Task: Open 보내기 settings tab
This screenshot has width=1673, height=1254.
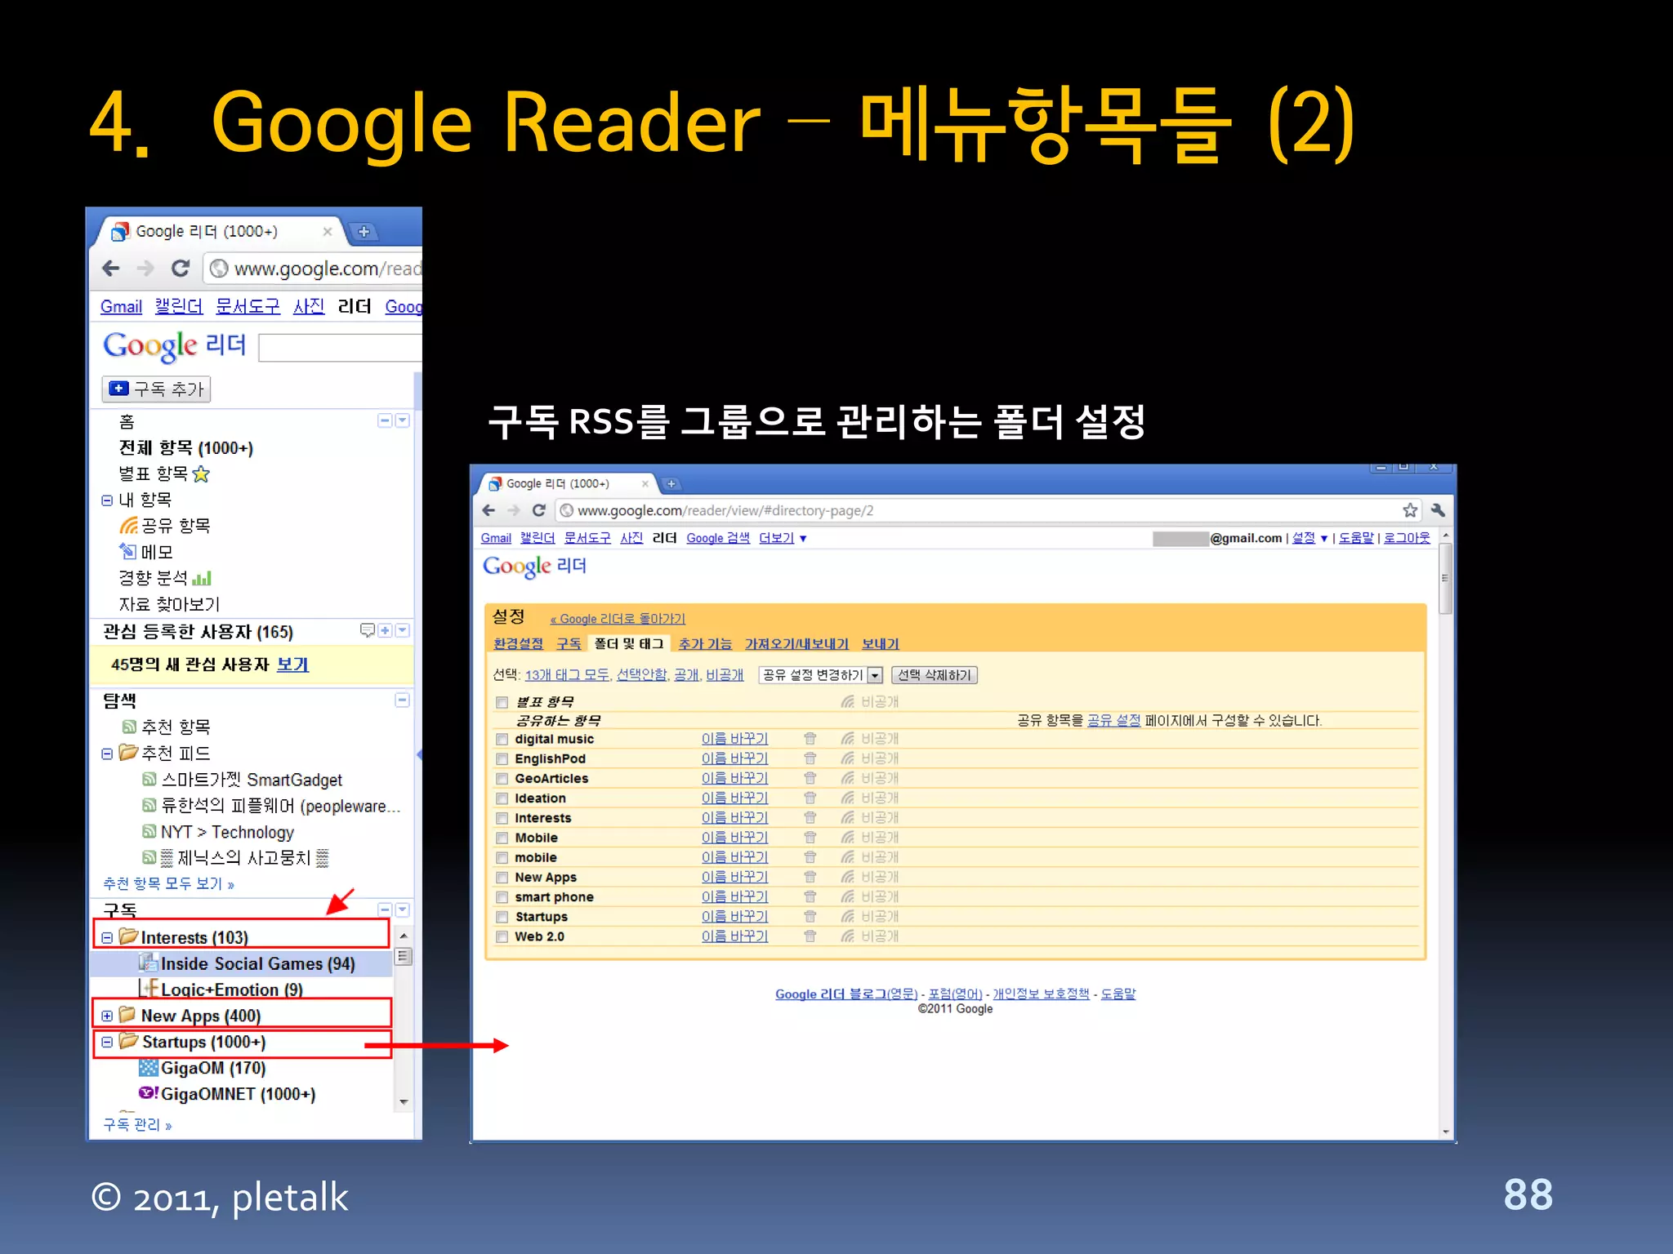Action: [x=880, y=643]
